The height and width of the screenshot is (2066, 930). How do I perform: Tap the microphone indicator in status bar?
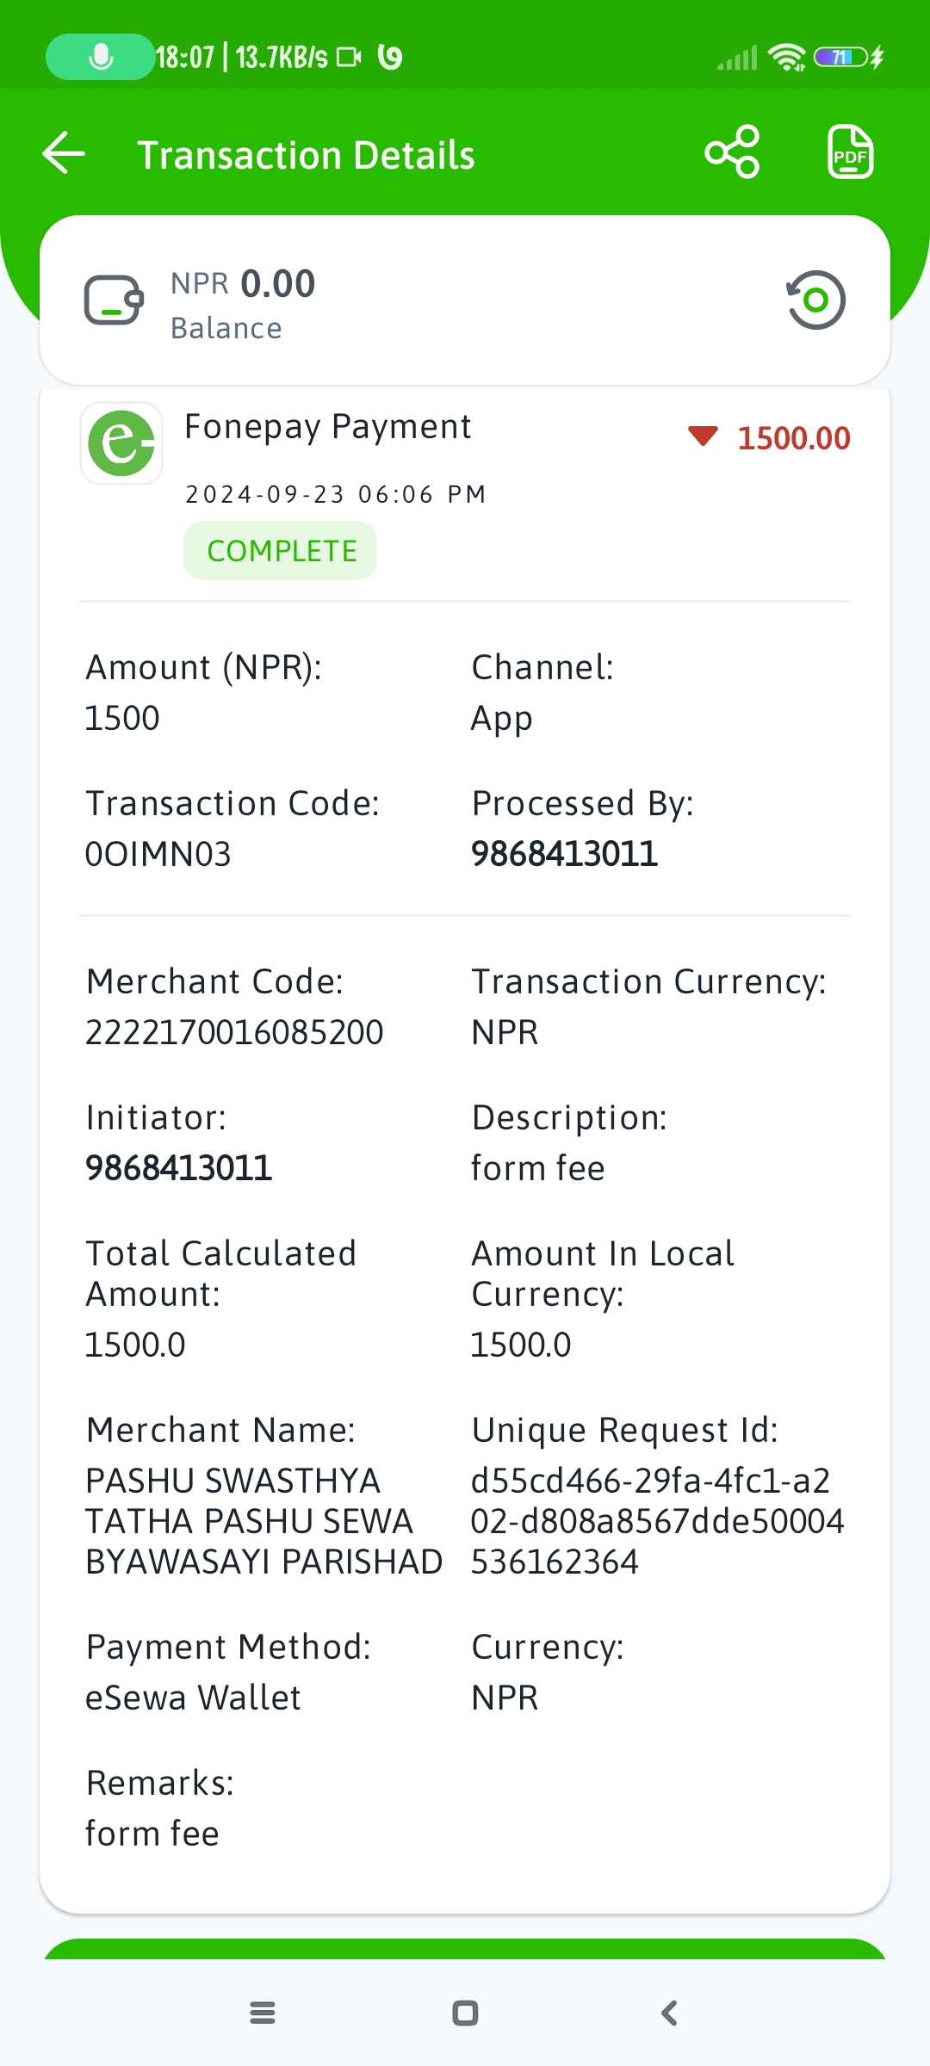[101, 57]
